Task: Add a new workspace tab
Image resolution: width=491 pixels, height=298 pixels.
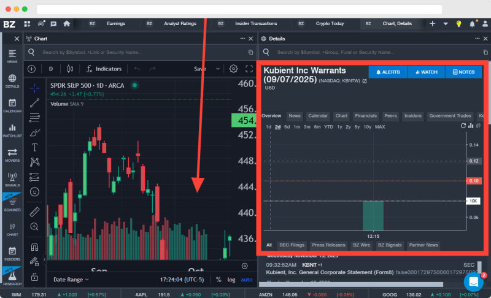Action: click(x=433, y=24)
